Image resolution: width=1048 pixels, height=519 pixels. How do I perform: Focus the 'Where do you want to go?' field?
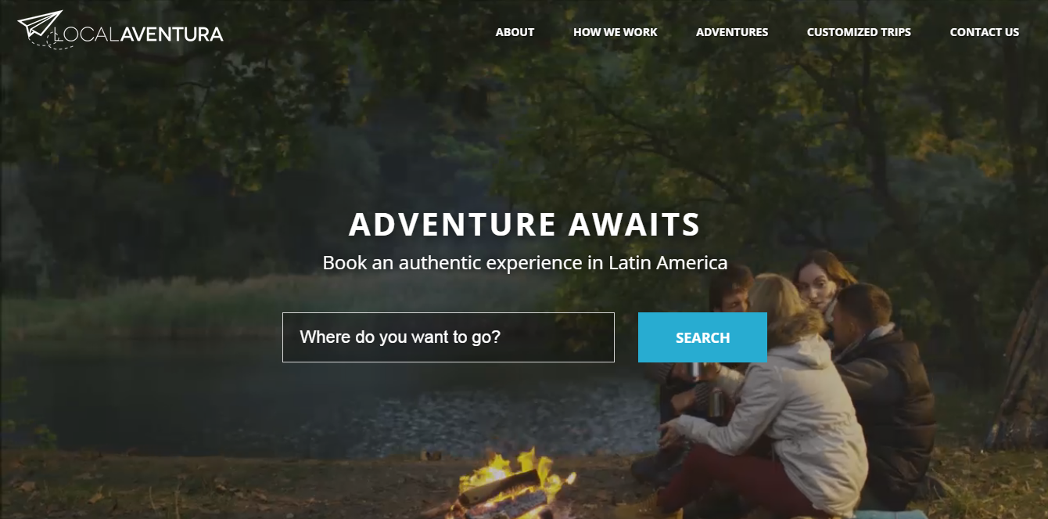point(448,337)
